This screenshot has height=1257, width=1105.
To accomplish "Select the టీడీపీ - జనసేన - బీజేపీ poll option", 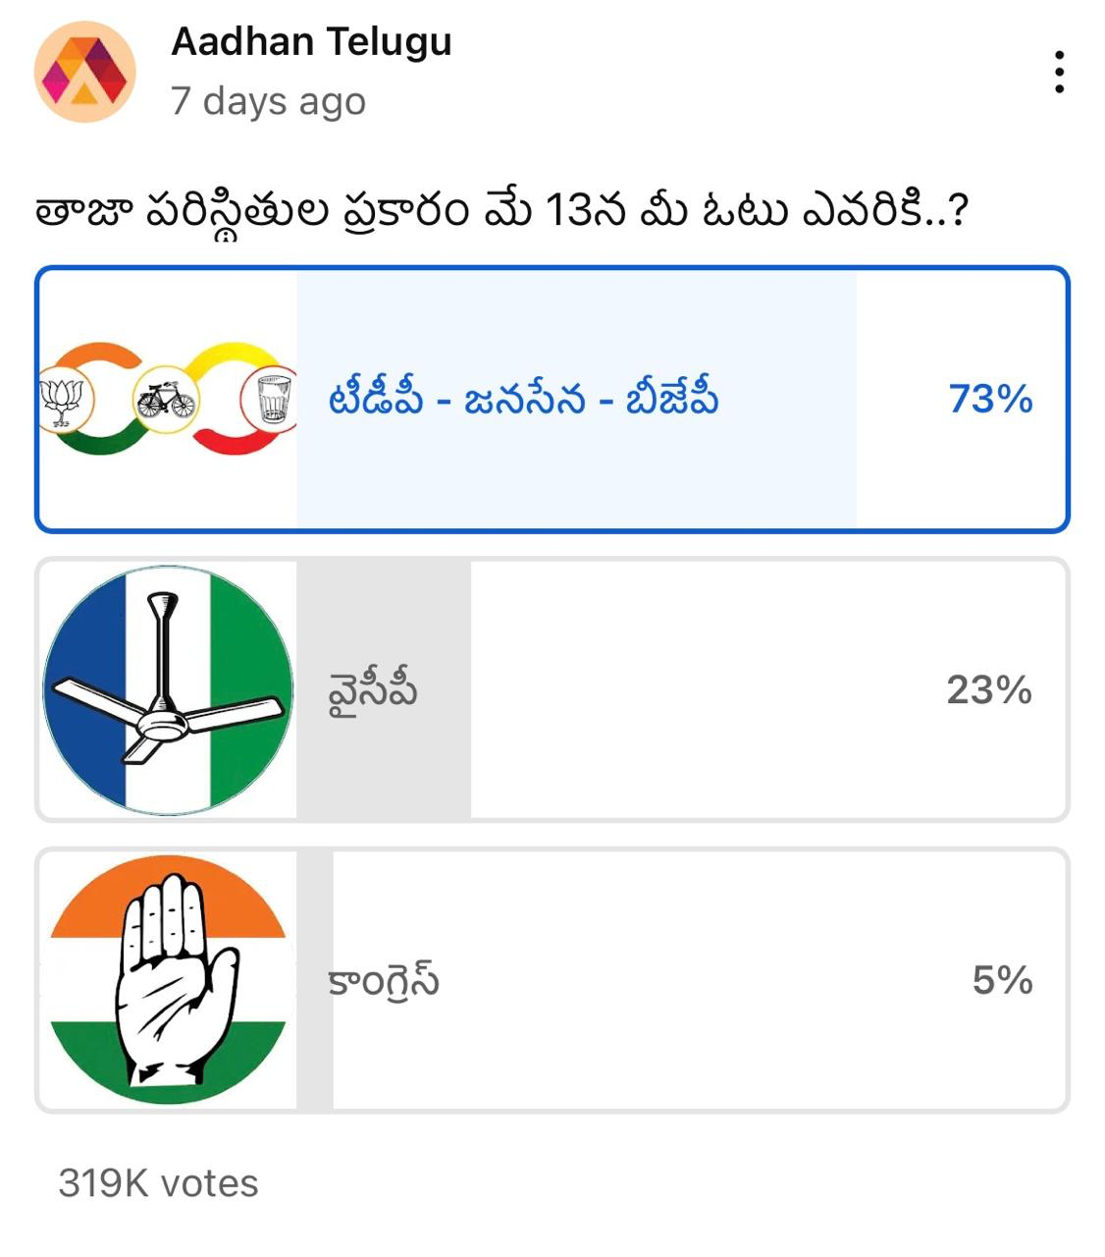I will pos(523,400).
